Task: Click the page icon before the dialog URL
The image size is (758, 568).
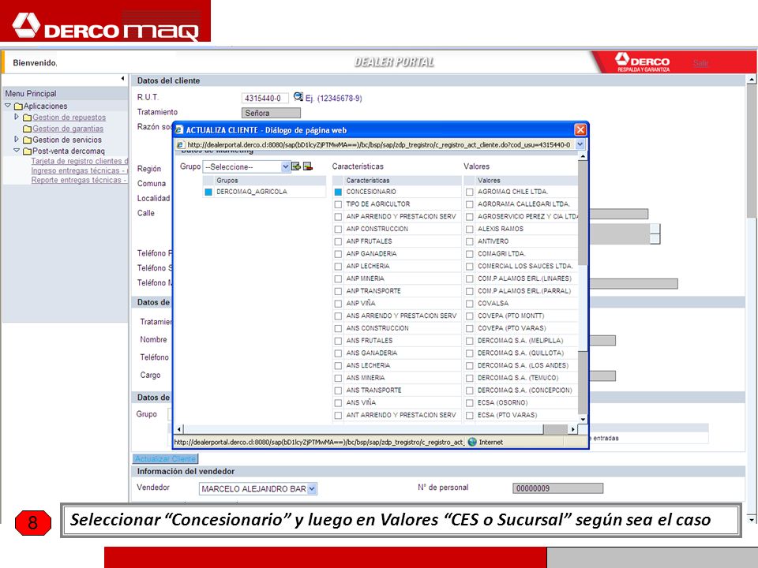Action: tap(180, 144)
